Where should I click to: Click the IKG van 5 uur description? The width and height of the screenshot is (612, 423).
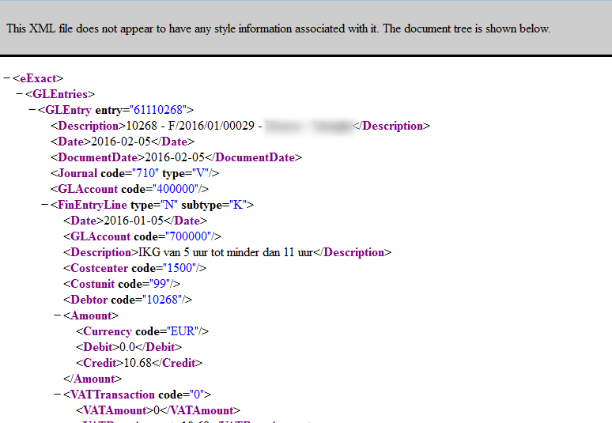tap(227, 252)
